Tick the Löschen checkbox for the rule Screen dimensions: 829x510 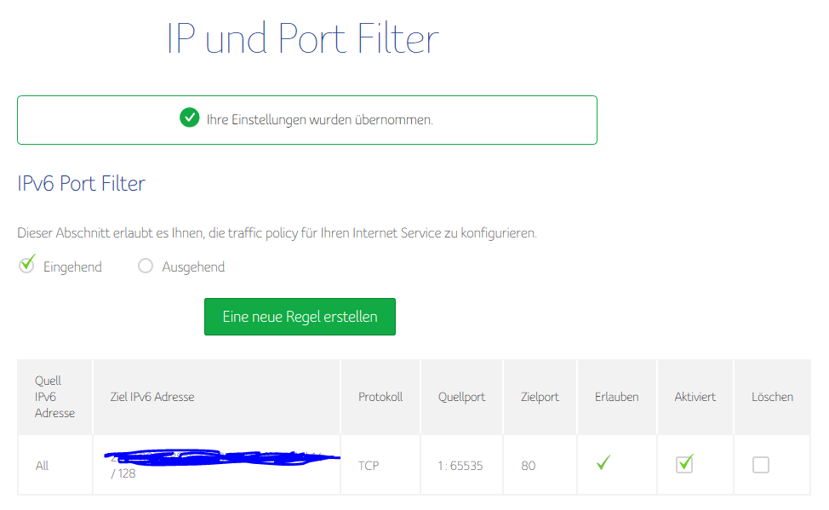761,465
